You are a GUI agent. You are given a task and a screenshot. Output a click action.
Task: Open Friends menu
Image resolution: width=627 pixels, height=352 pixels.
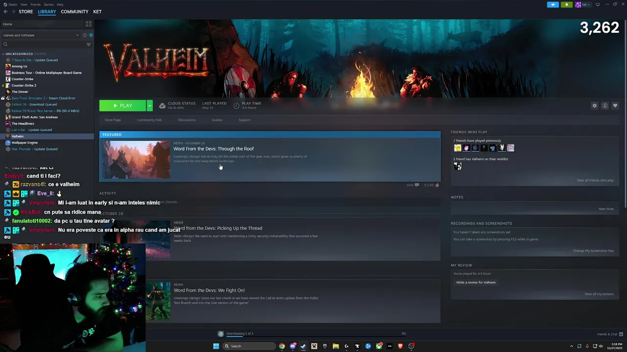tap(36, 4)
